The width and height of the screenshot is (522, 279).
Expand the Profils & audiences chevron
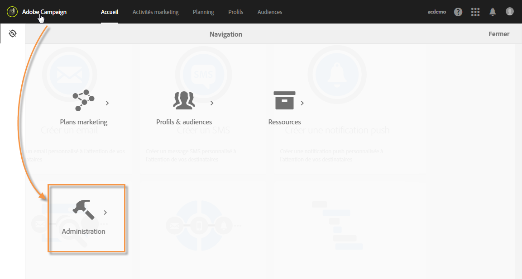(x=212, y=103)
